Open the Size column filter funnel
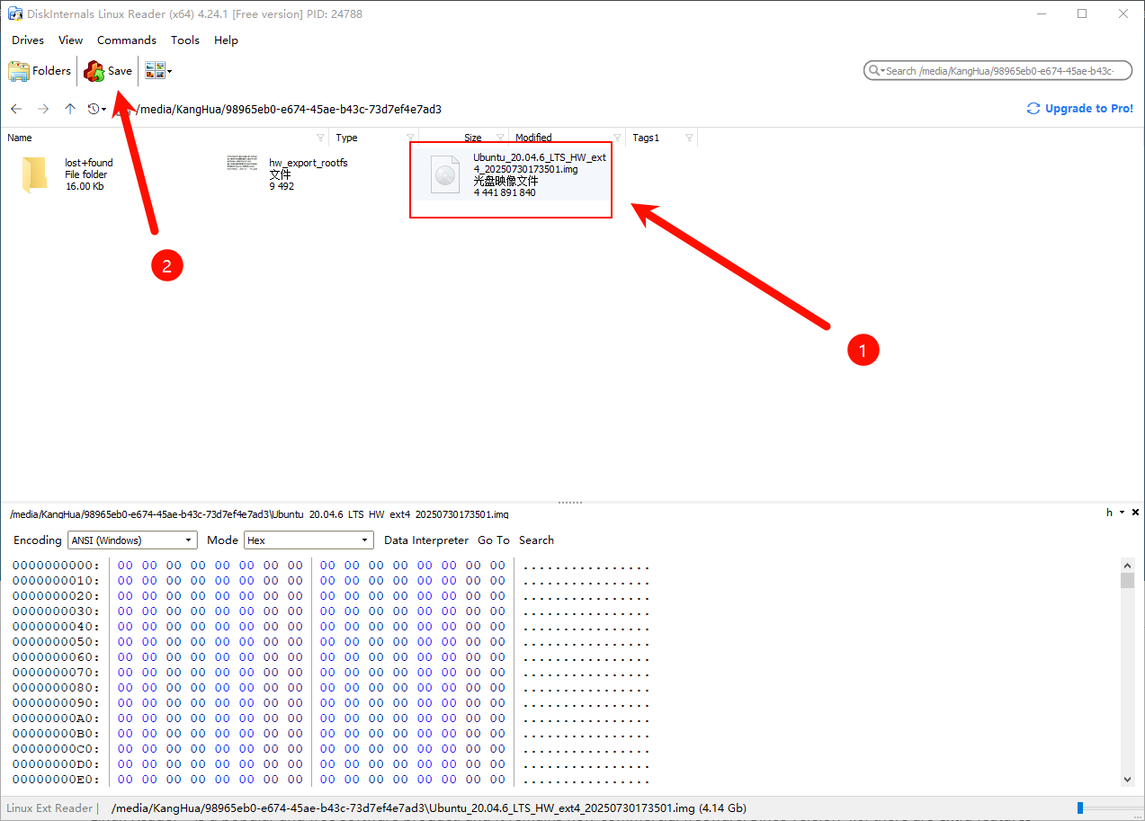This screenshot has height=821, width=1145. (x=501, y=138)
